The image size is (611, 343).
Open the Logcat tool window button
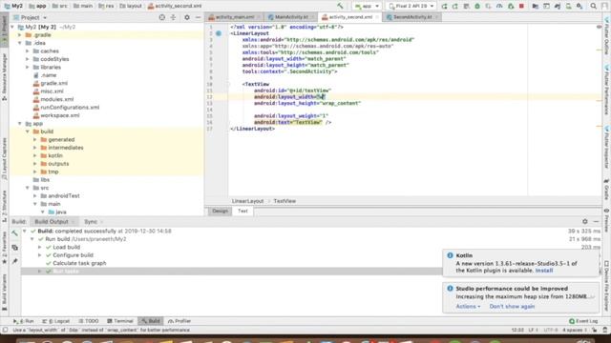(x=56, y=321)
